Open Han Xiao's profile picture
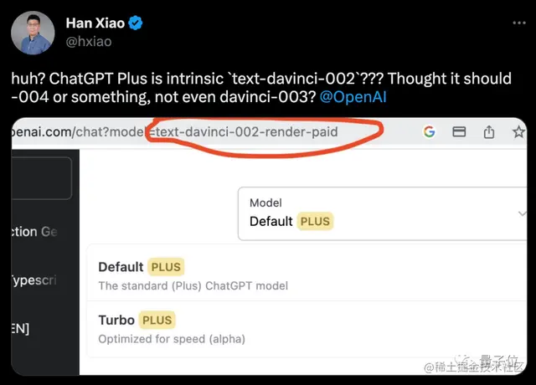This screenshot has height=385, width=536. tap(33, 33)
